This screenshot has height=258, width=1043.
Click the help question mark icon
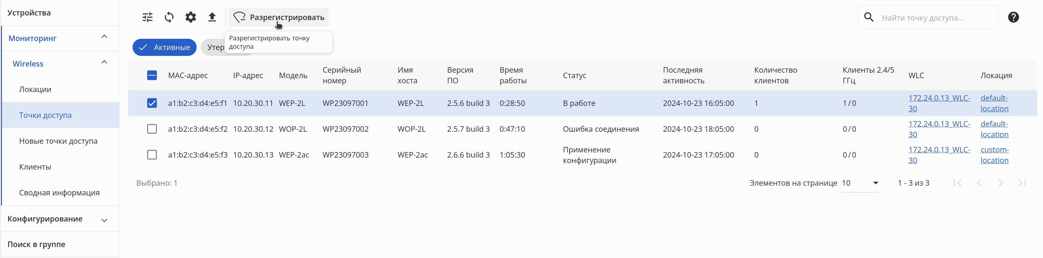pos(1013,17)
